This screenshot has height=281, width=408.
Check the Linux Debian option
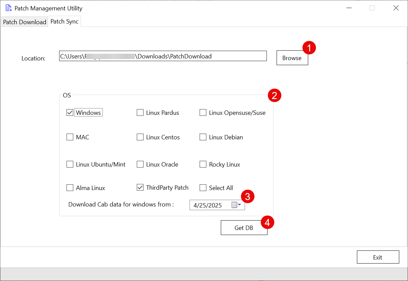tap(203, 137)
